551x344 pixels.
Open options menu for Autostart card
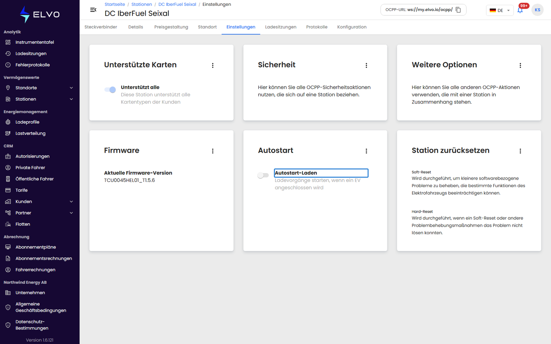366,151
